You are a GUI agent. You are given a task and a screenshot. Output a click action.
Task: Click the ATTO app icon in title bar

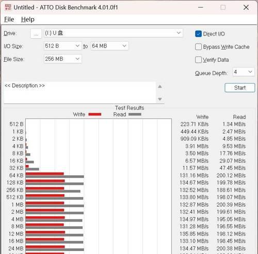(8, 7)
